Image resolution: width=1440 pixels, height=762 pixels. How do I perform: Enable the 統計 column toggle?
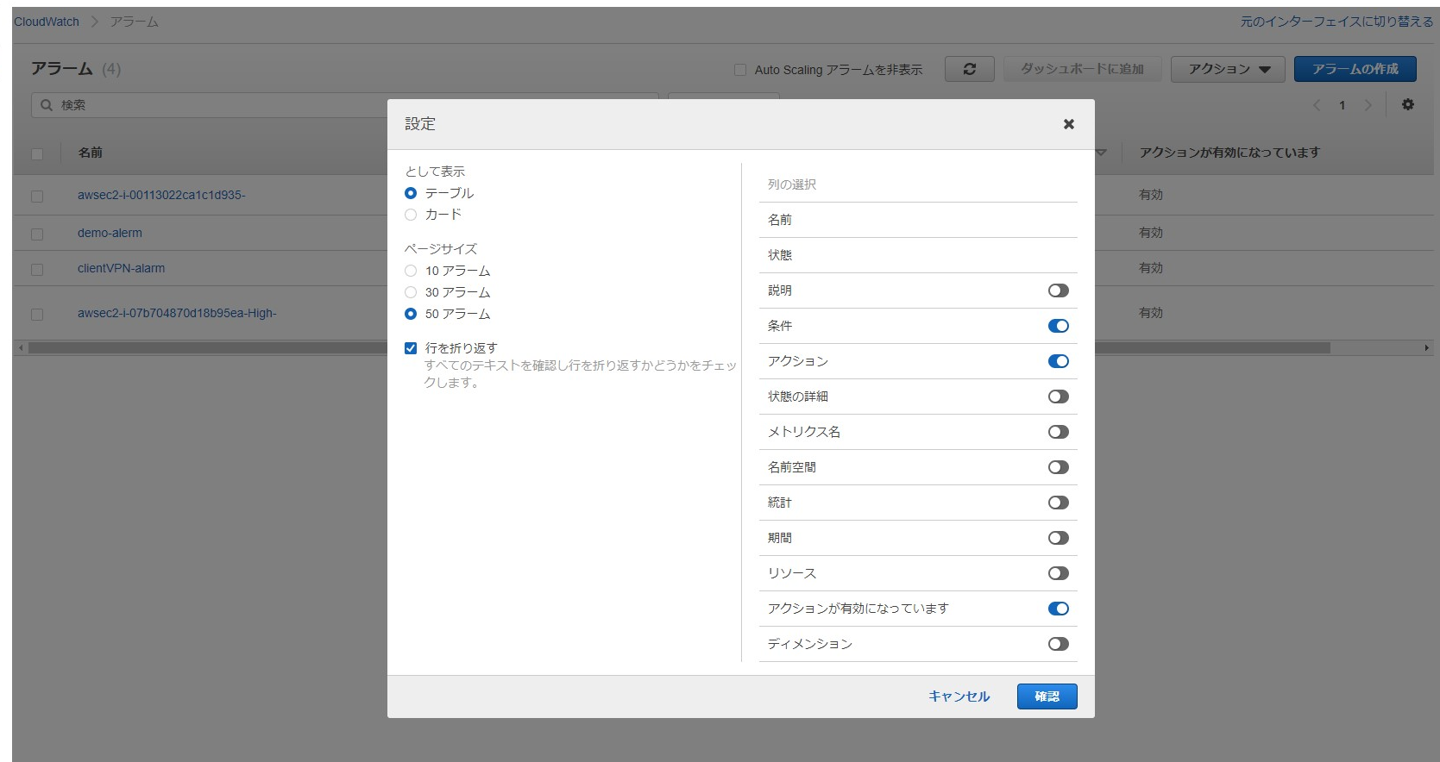(x=1059, y=503)
